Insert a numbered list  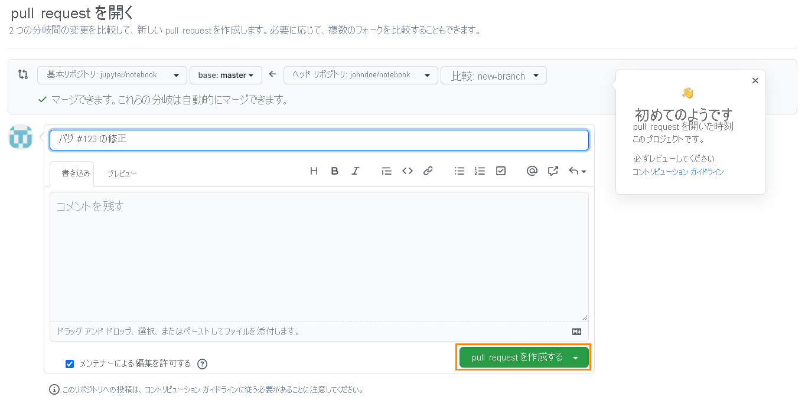tap(480, 171)
